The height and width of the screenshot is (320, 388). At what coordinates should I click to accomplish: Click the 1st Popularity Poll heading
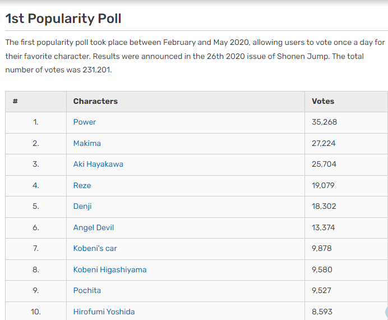click(63, 19)
